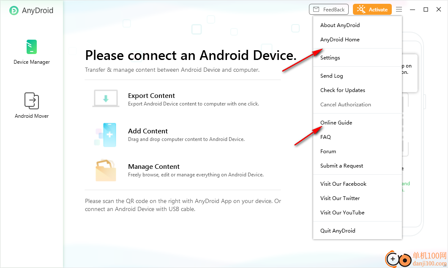Open the Device Manager icon in sidebar

(x=32, y=47)
